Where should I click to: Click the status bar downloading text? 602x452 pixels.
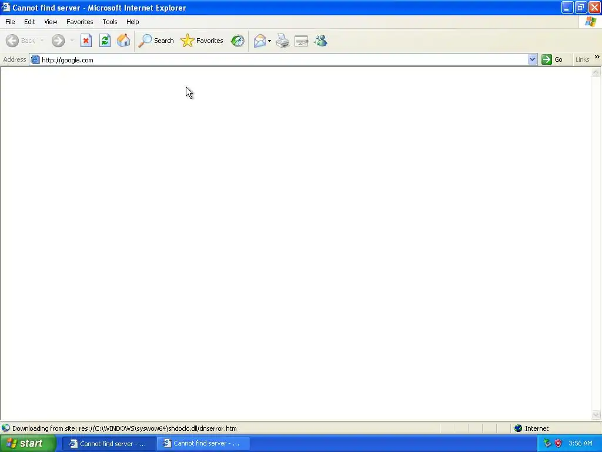pyautogui.click(x=125, y=428)
